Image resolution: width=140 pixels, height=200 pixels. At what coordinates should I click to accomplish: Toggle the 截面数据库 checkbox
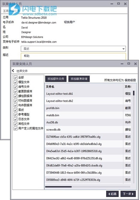[x=16, y=91]
